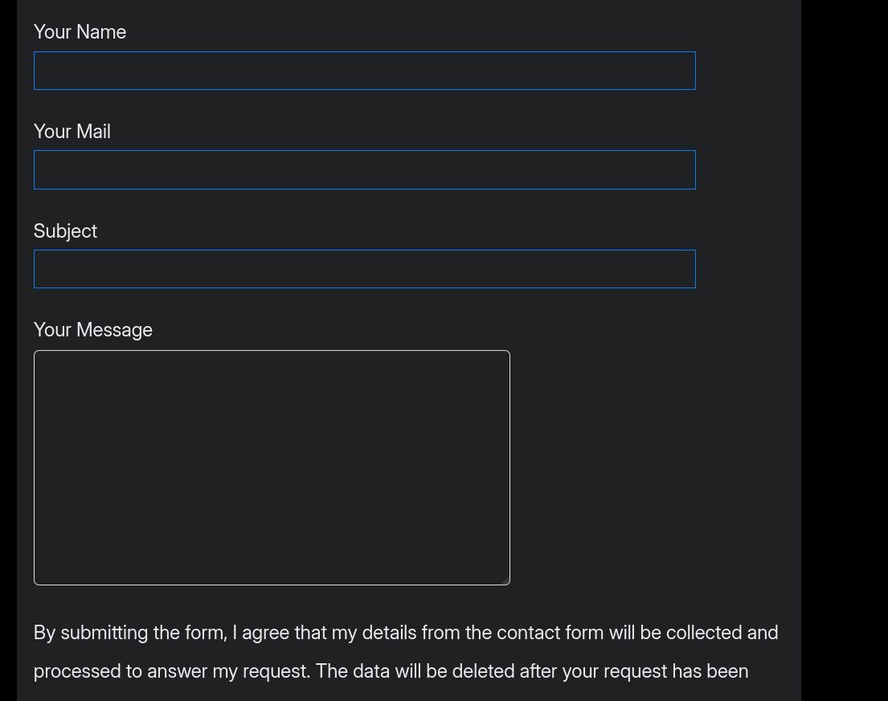Screen dimensions: 888x701
Task: Place cursor in Your Message textarea
Action: (x=272, y=467)
